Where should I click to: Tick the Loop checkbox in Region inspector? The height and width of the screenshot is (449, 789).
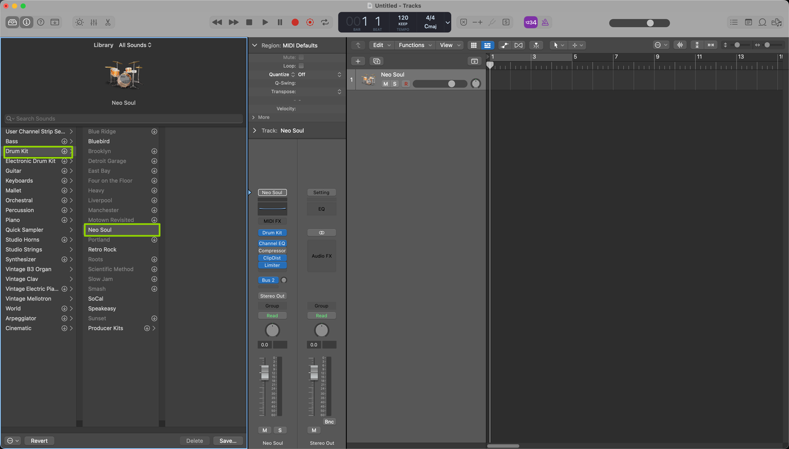tap(301, 66)
